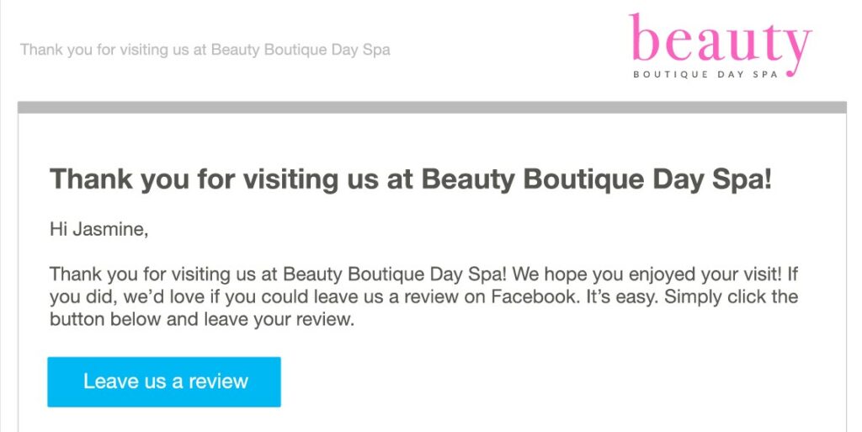Click the bold Thank you email heading

pos(411,179)
